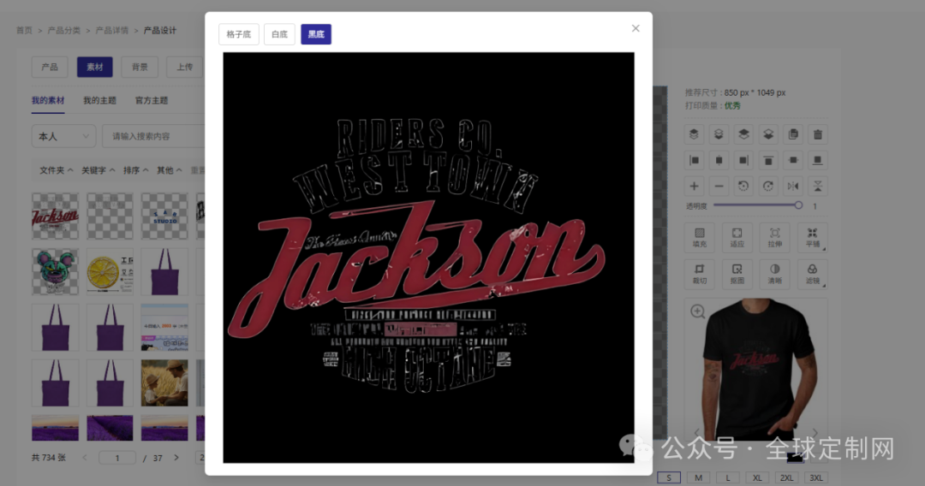The image size is (925, 486).
Task: Click the 产品 button
Action: [x=50, y=67]
